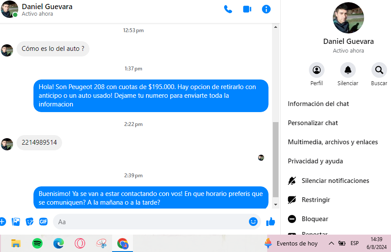The image size is (391, 252).
Task: Open the emoji picker in message field
Action: [x=253, y=222]
